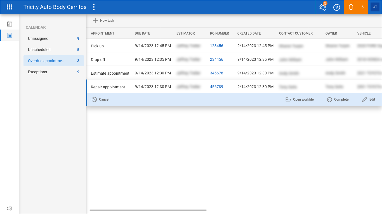The width and height of the screenshot is (382, 214).
Task: Open settings gear at bottom left
Action: pos(10,208)
